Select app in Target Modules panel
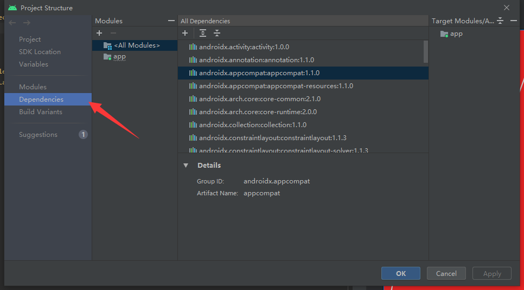 (456, 34)
